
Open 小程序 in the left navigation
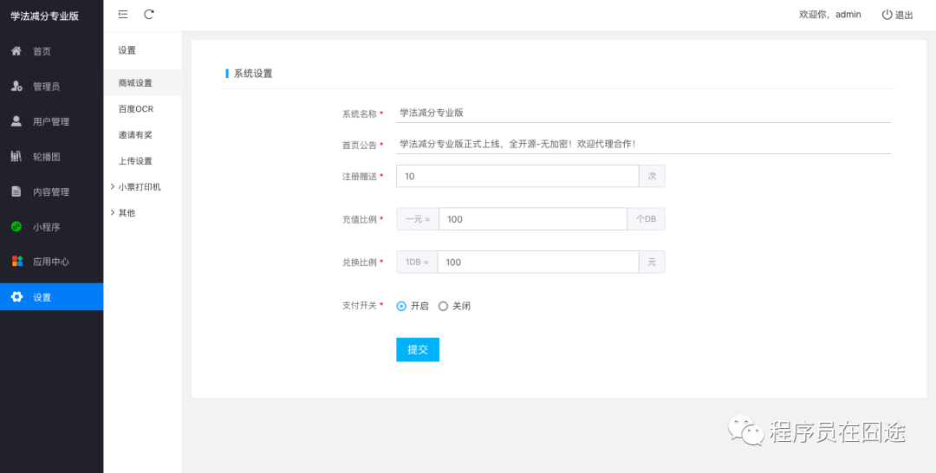pos(51,227)
